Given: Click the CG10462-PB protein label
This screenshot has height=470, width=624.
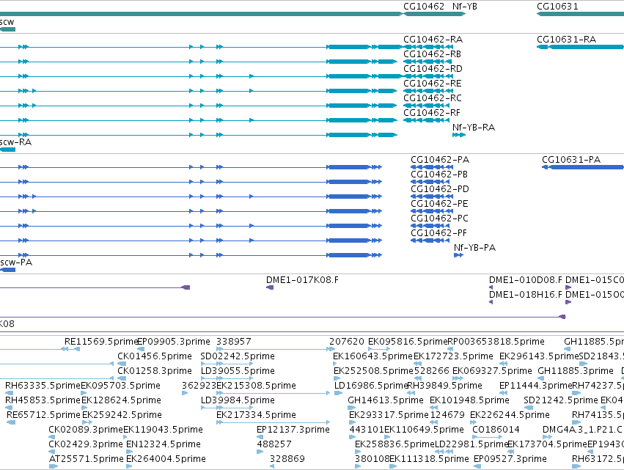Looking at the screenshot, I should 439,175.
